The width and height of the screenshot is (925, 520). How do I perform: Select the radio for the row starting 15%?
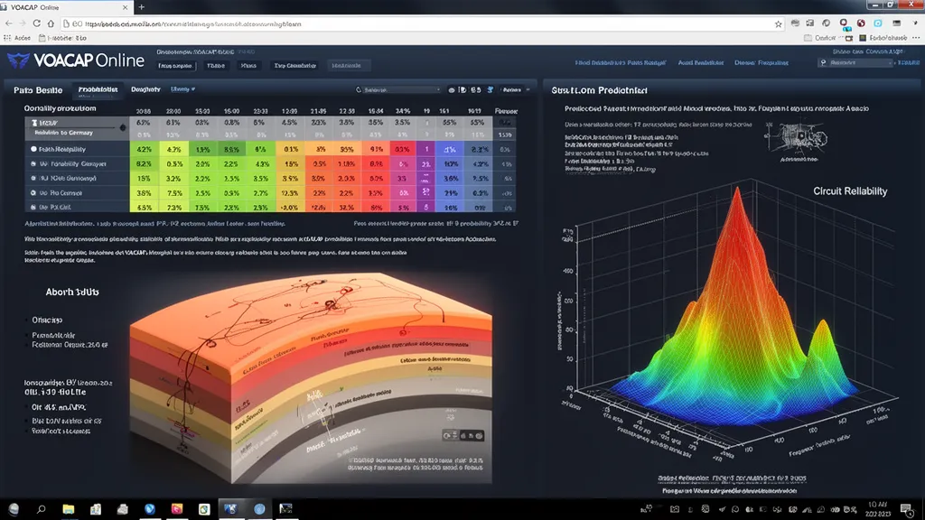pos(33,178)
